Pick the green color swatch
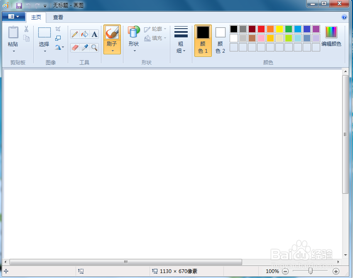This screenshot has width=353, height=278. pos(288,29)
